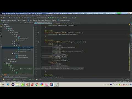This screenshot has height=99, width=132.
Task: Open the Edit menu
Action: 5,15
